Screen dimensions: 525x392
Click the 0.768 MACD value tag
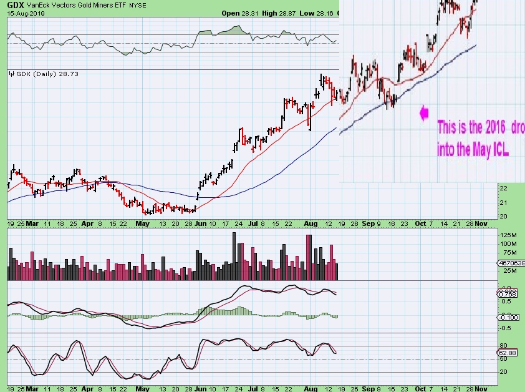(x=508, y=294)
